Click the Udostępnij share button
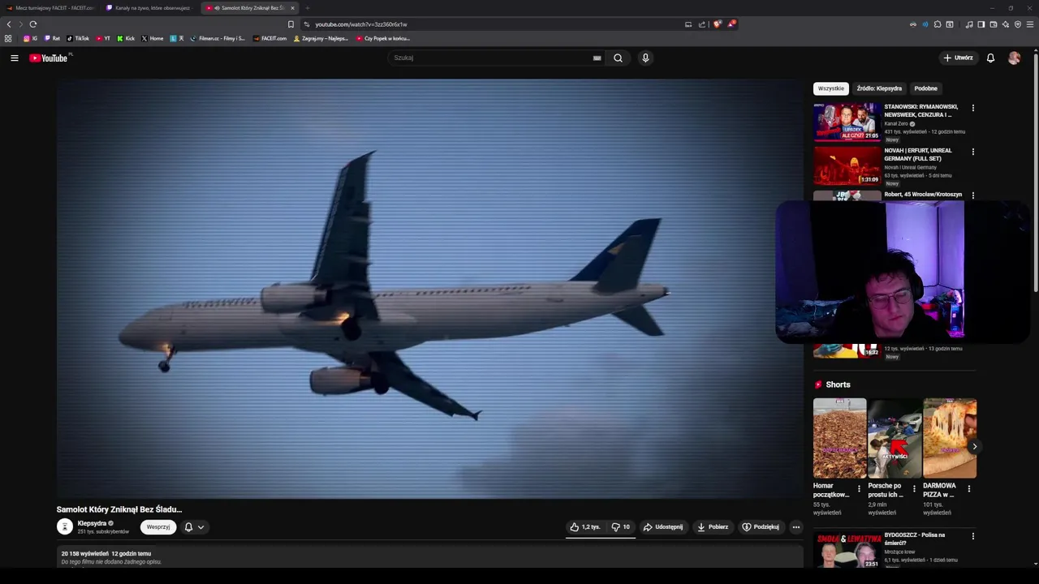The width and height of the screenshot is (1039, 584). [663, 527]
